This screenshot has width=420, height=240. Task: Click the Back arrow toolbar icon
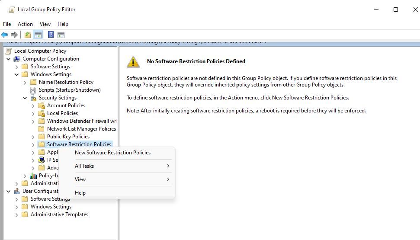coord(4,35)
